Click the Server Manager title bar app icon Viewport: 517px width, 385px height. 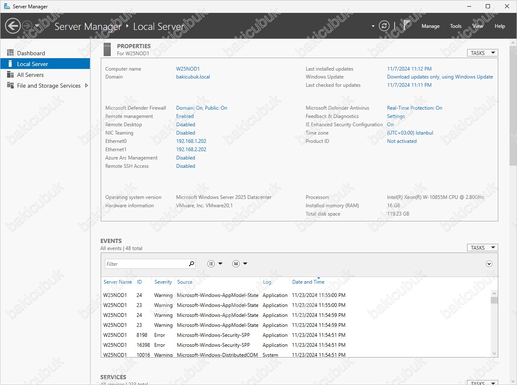pos(7,6)
